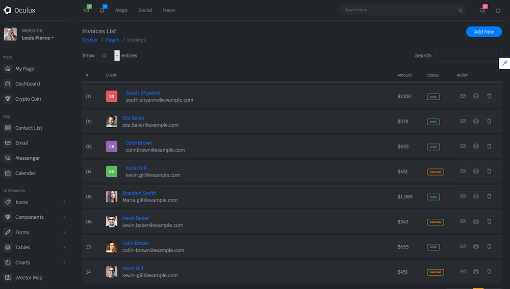This screenshot has width=510, height=289.
Task: Click the Add New button
Action: point(483,32)
